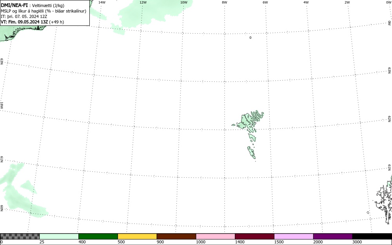Screen dimensions: 392x245
Task: Click the DMI/NEA-FI title text
Action: (14, 5)
